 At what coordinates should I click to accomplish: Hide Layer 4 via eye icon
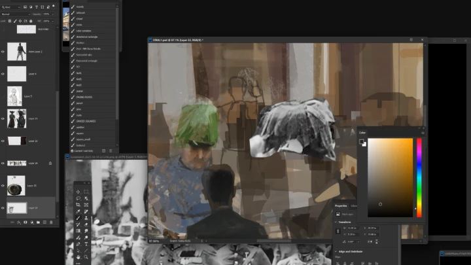(x=3, y=74)
